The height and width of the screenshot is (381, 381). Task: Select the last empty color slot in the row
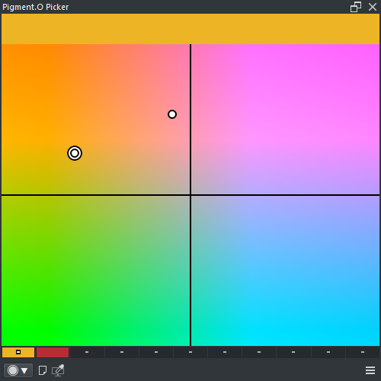(363, 352)
